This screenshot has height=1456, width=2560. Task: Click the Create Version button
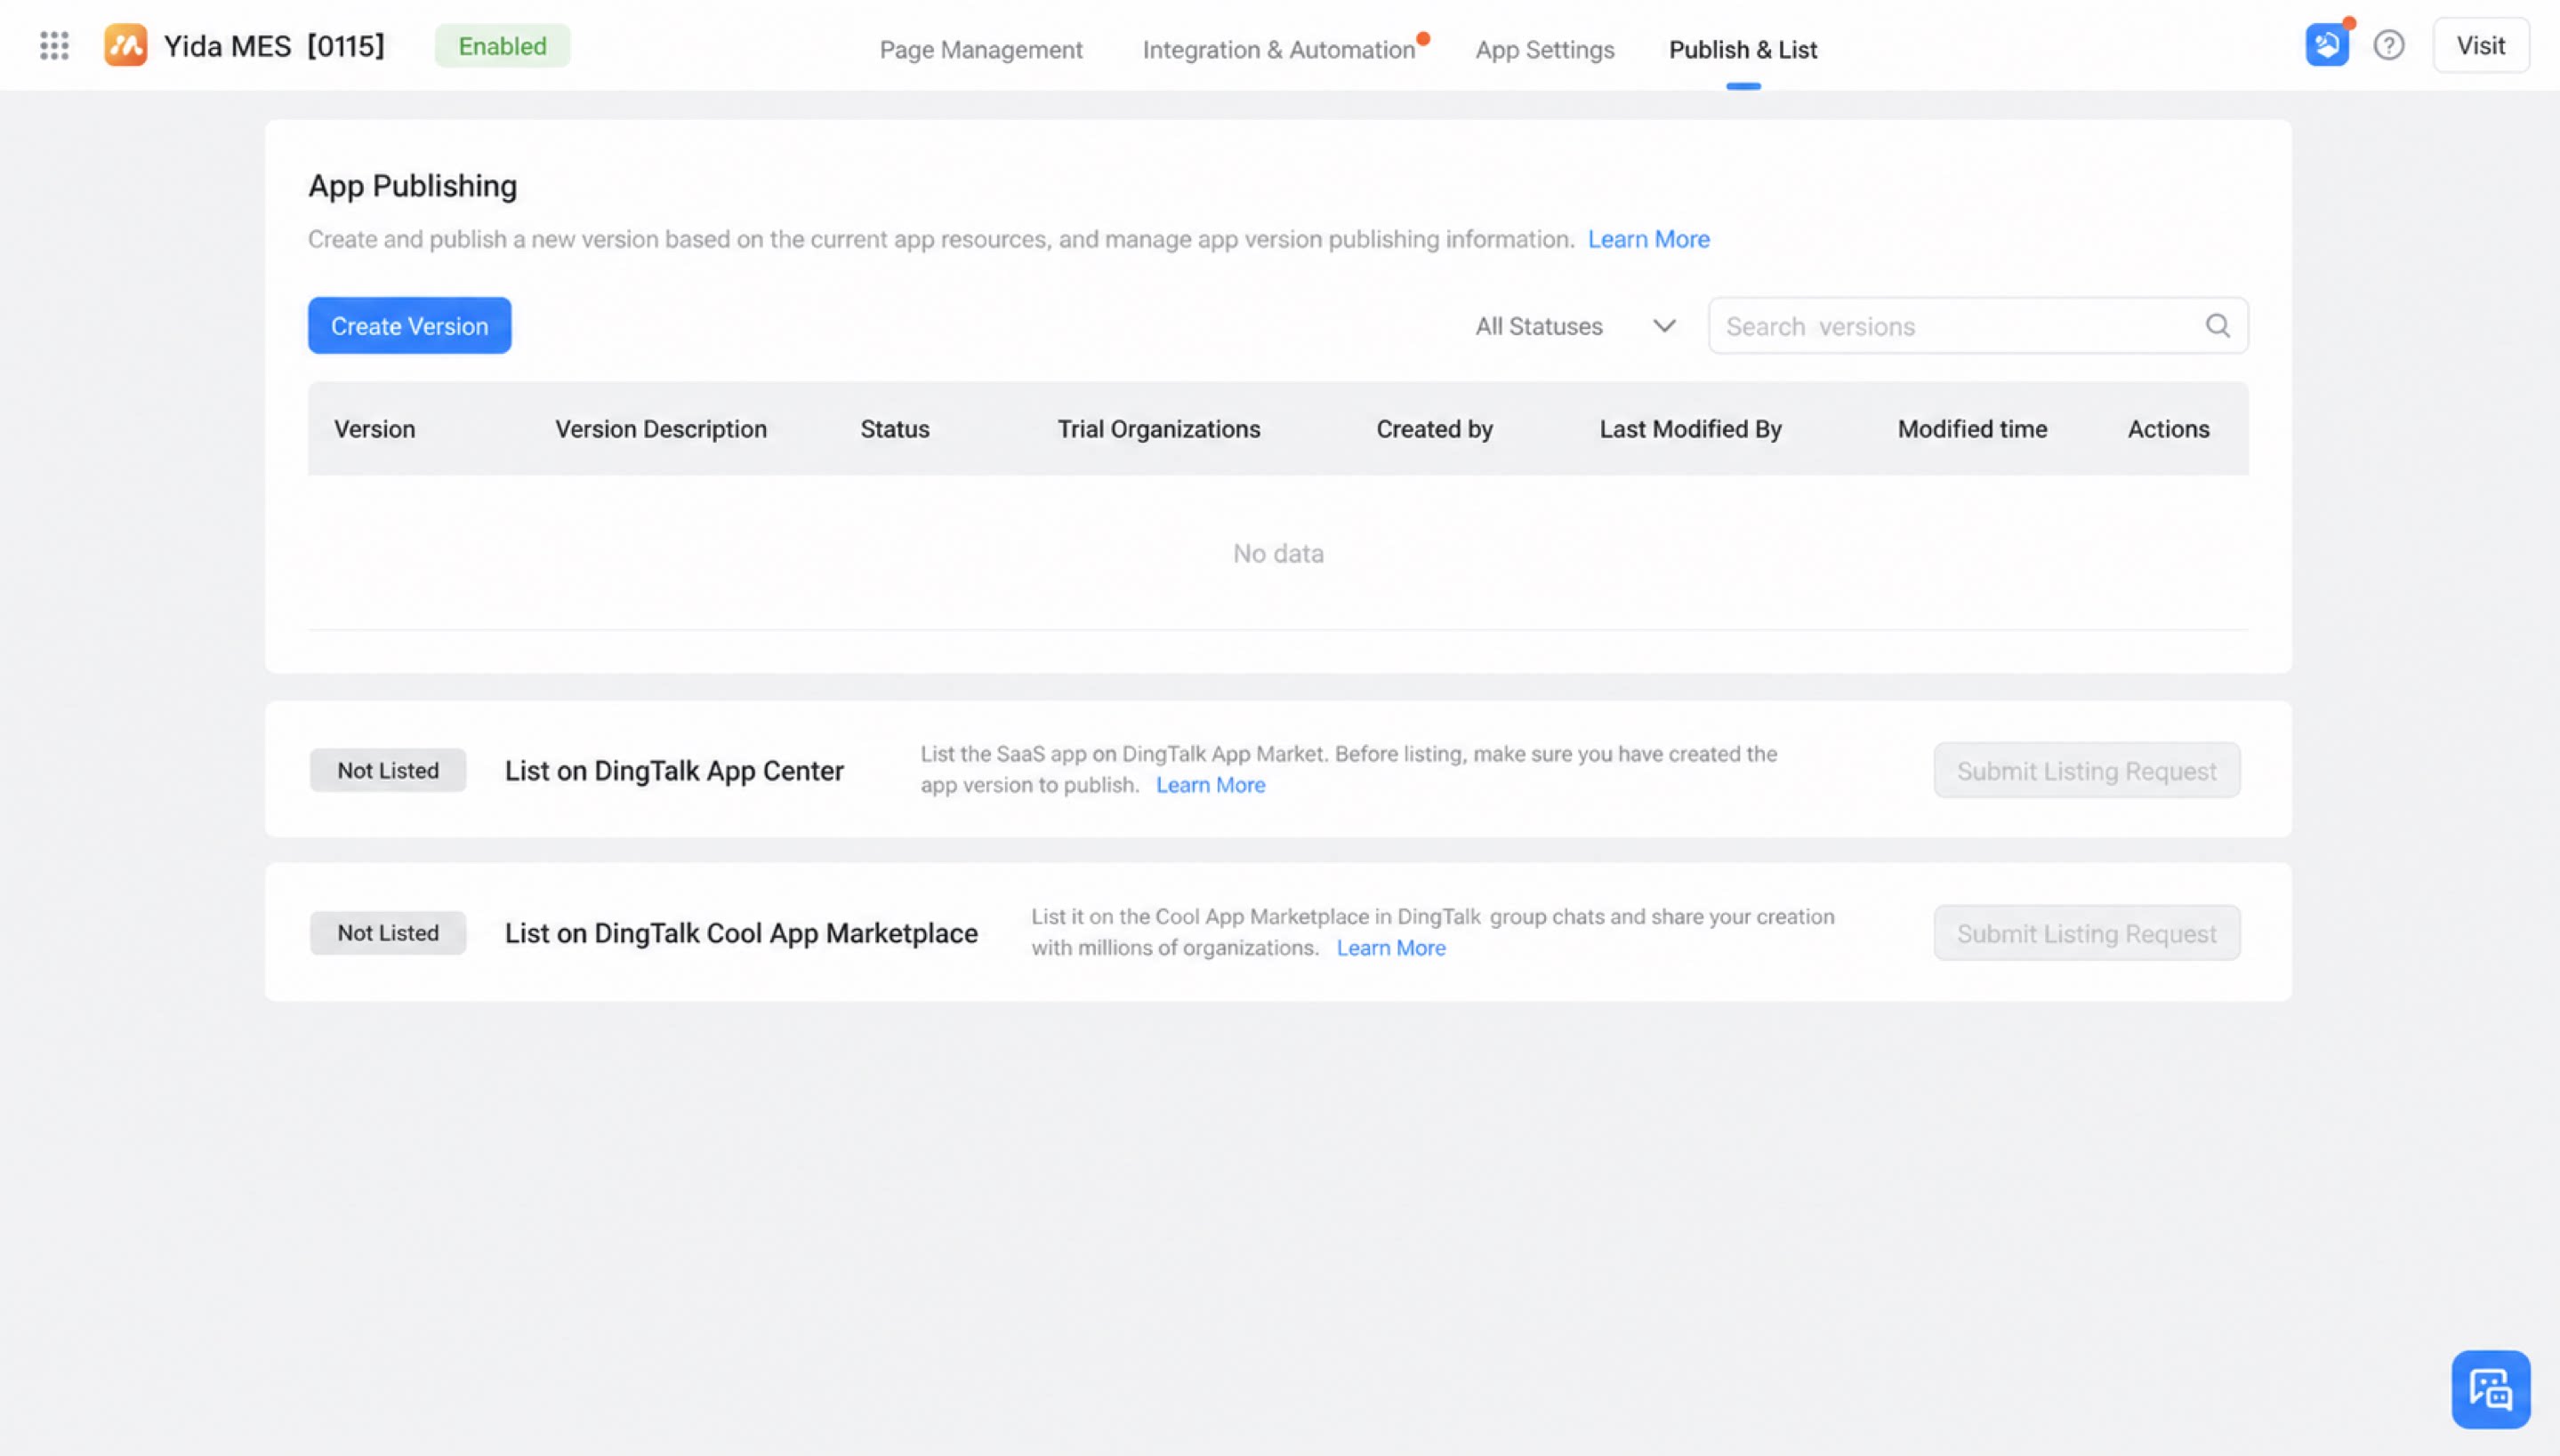409,326
